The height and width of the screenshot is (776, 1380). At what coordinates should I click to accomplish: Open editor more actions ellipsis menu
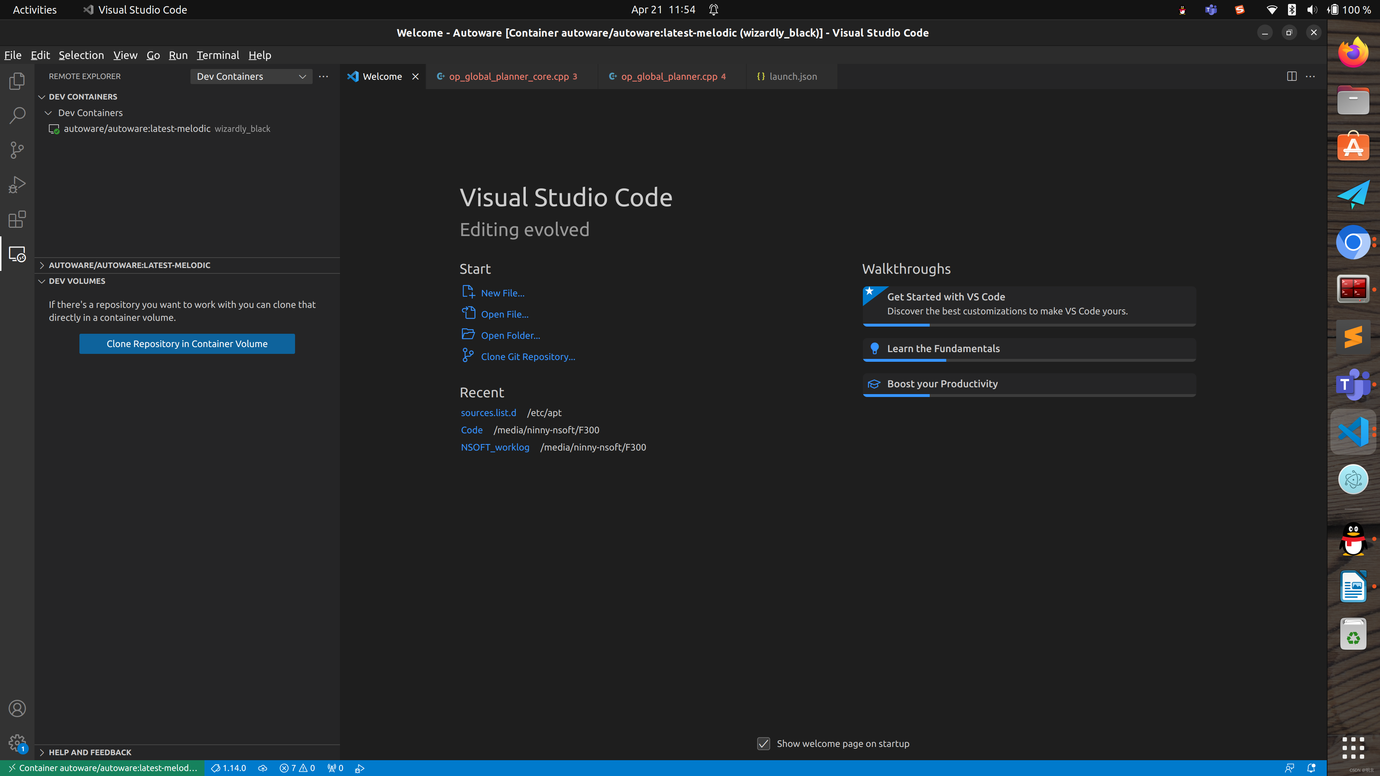[x=1311, y=77]
